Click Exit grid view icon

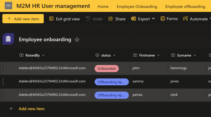[x=51, y=19]
